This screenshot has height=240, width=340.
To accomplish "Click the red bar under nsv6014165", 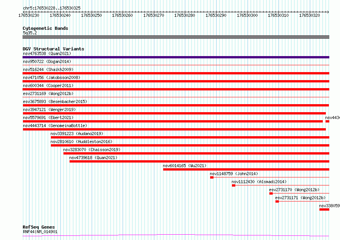I will (x=246, y=169).
